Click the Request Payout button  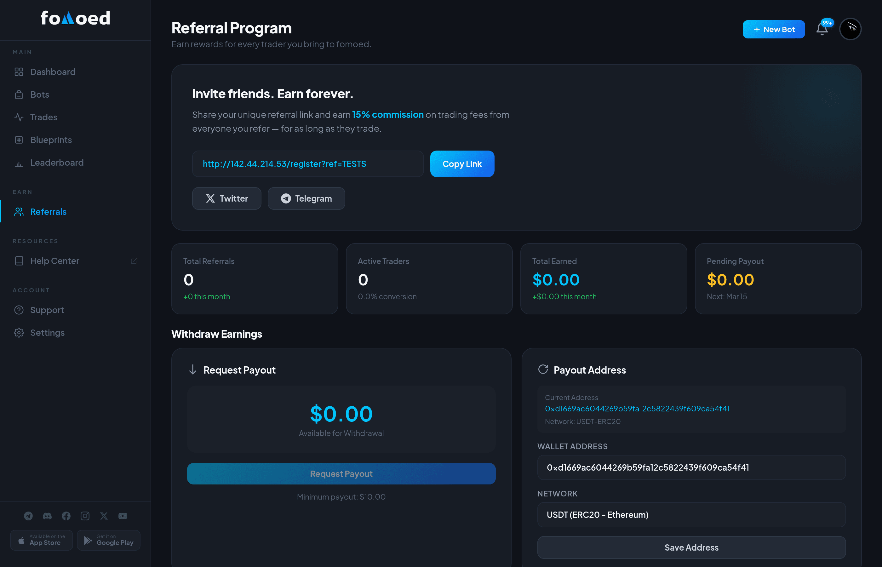point(341,474)
